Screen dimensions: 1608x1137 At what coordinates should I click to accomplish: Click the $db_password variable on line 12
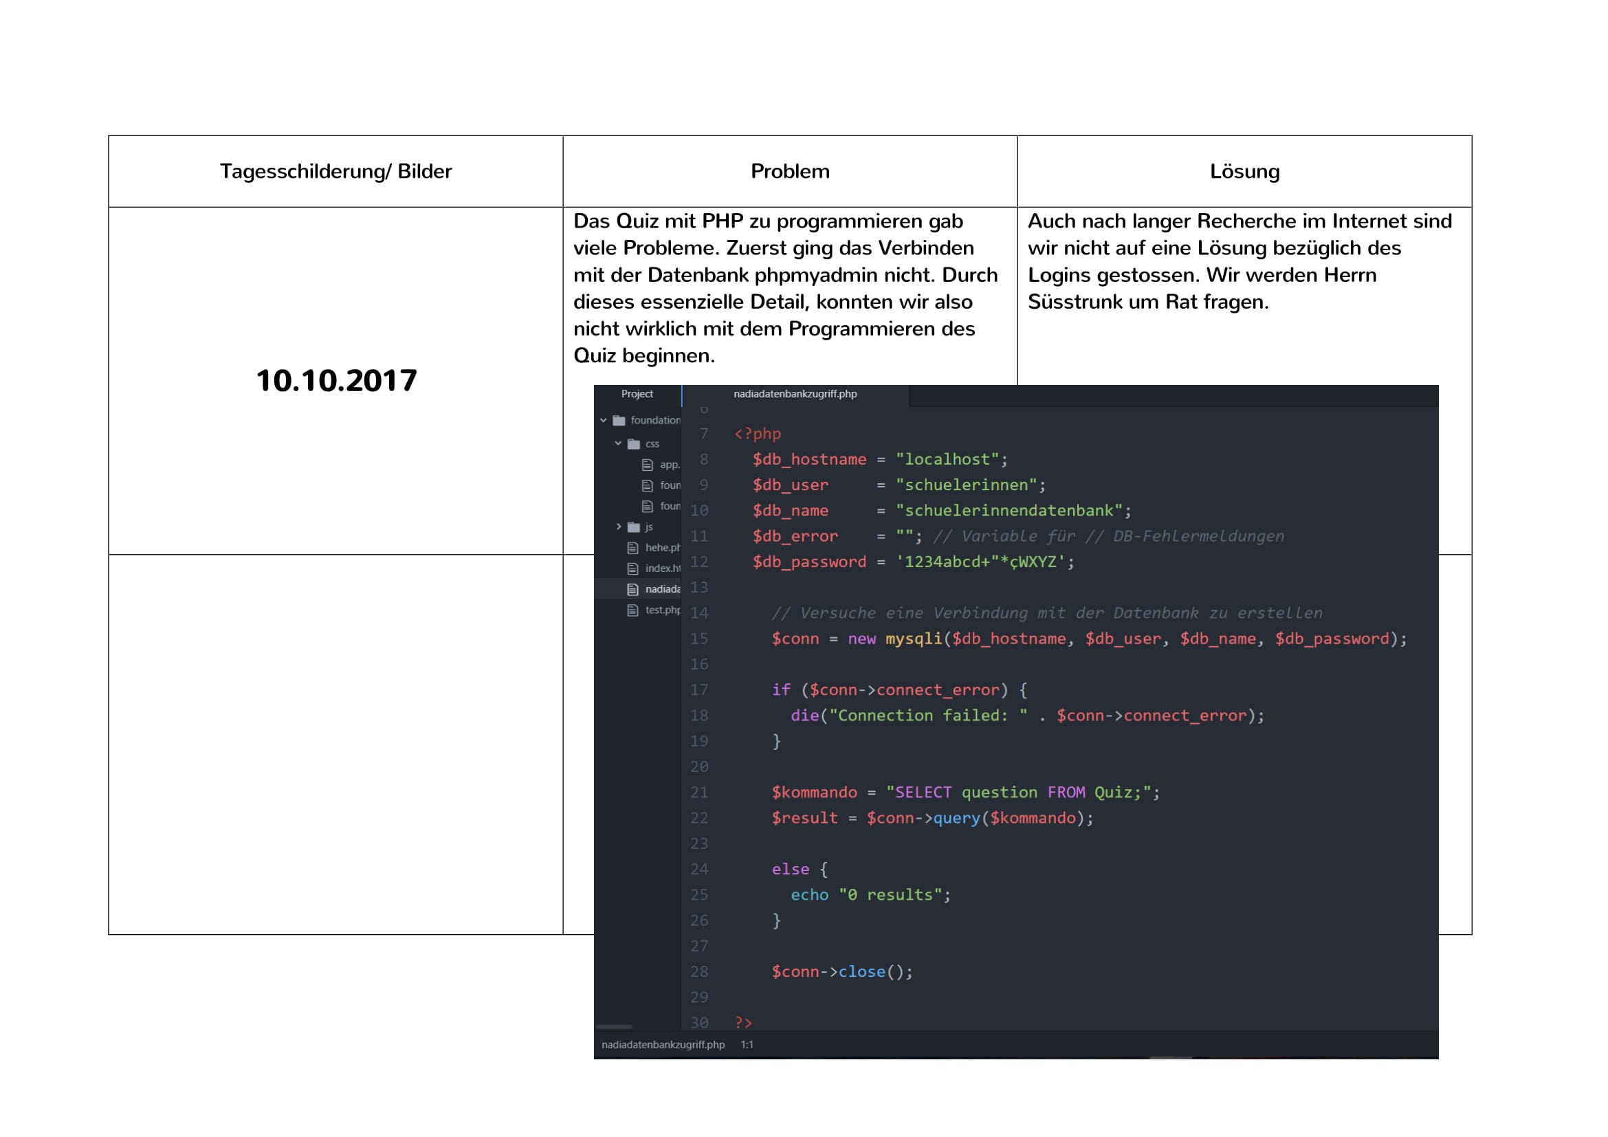(x=809, y=562)
